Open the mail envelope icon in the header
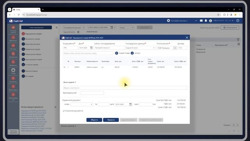The width and height of the screenshot is (250, 141). click(201, 21)
